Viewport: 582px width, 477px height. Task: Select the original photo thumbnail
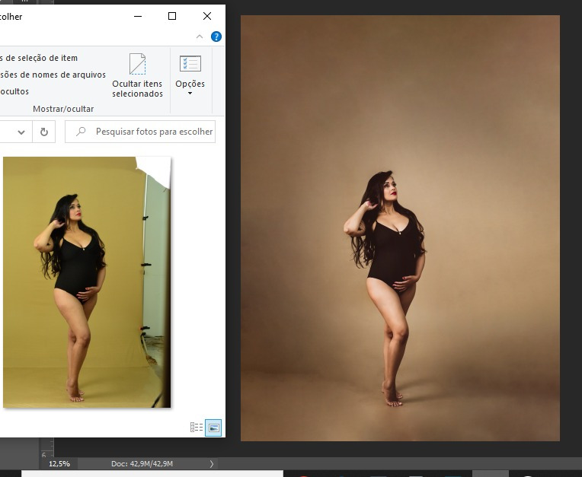pos(86,281)
